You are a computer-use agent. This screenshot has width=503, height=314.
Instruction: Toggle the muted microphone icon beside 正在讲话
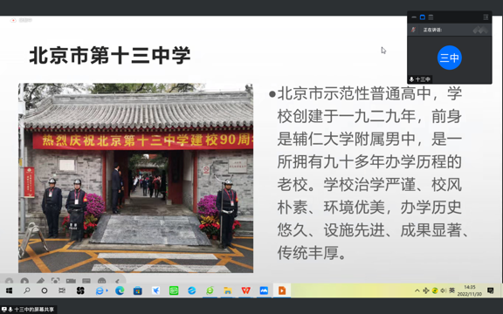point(414,30)
